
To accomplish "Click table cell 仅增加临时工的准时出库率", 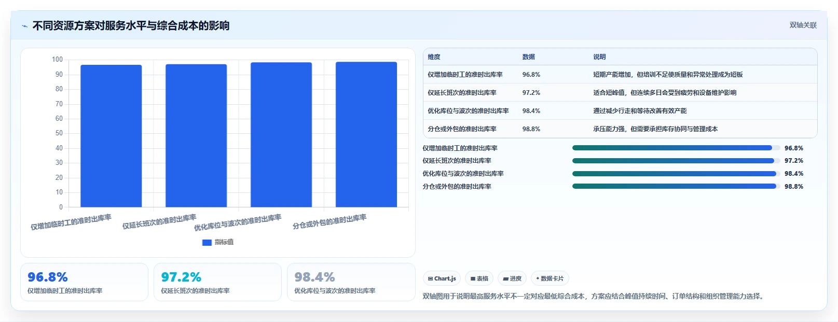I will 465,75.
